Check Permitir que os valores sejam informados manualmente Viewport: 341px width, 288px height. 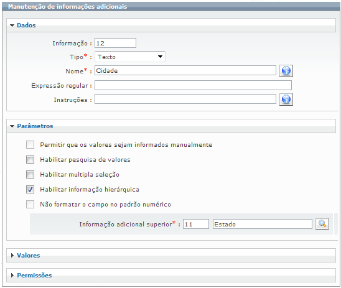[x=30, y=144]
